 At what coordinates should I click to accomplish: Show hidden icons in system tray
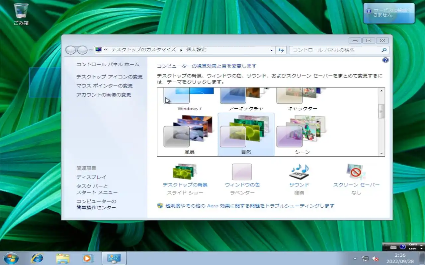click(355, 258)
